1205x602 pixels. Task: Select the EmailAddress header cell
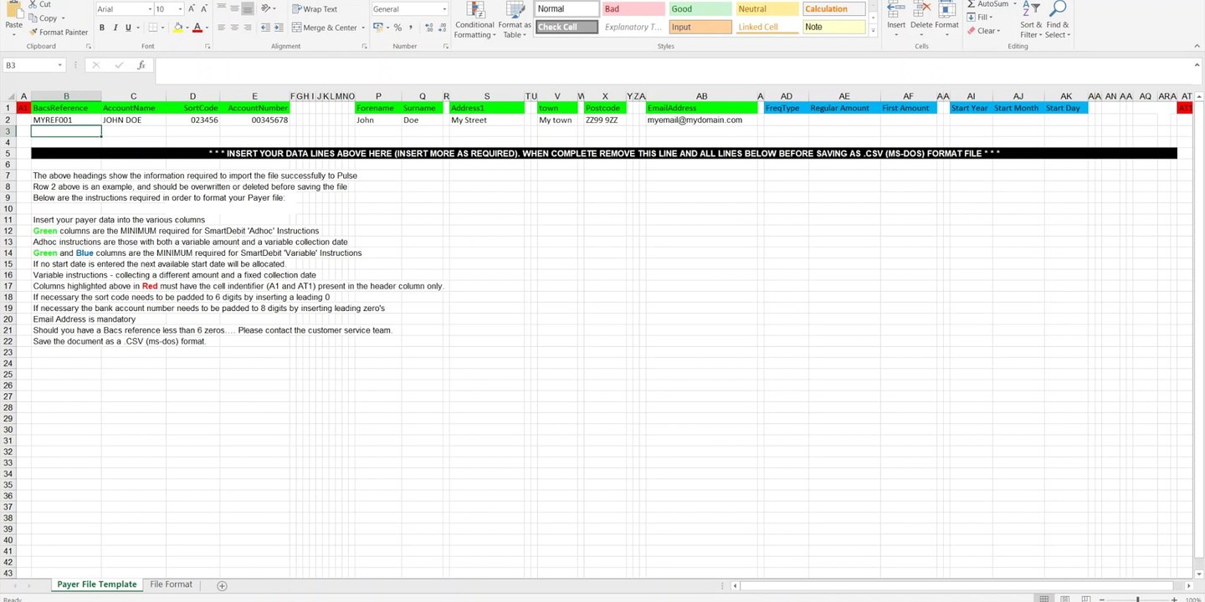(x=701, y=108)
